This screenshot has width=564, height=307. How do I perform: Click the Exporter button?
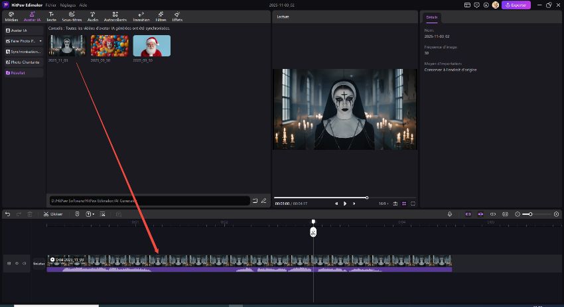(x=516, y=5)
